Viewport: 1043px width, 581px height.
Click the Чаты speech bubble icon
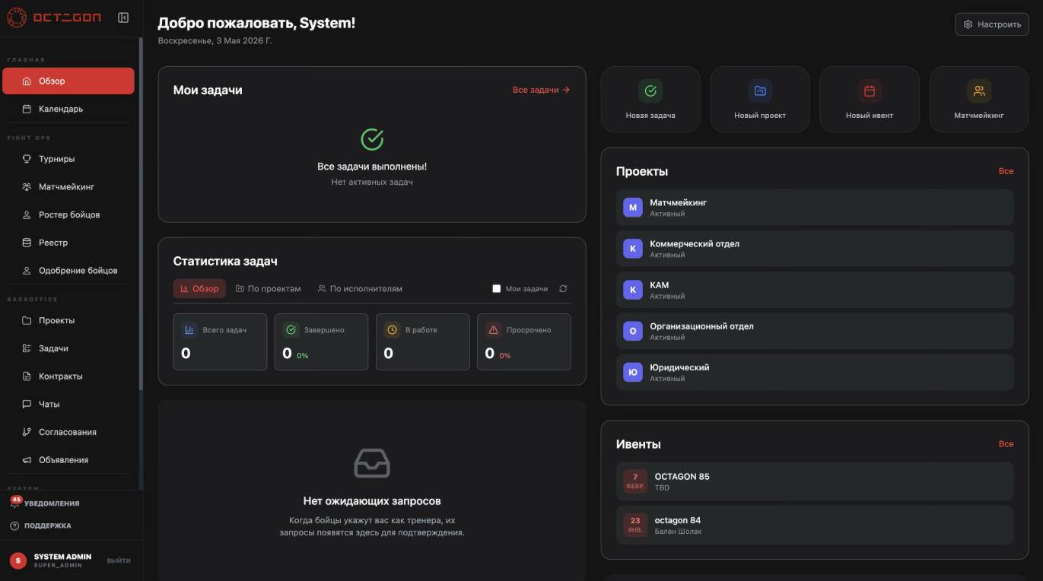coord(27,404)
